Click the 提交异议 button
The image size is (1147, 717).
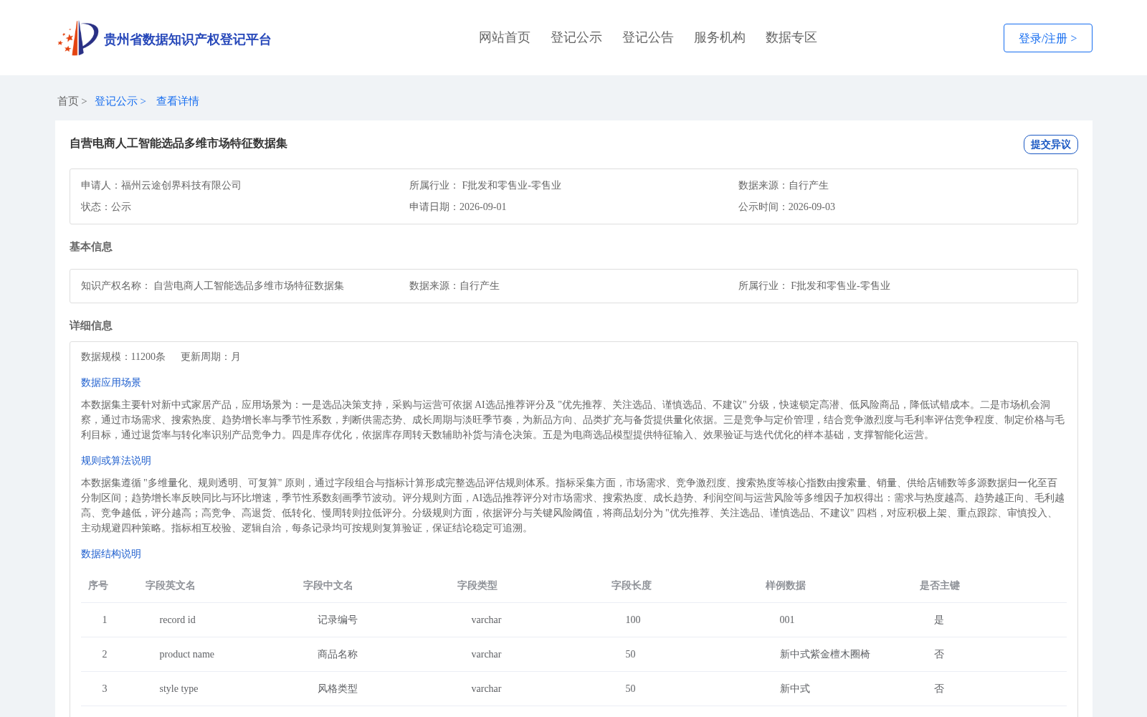click(1051, 144)
